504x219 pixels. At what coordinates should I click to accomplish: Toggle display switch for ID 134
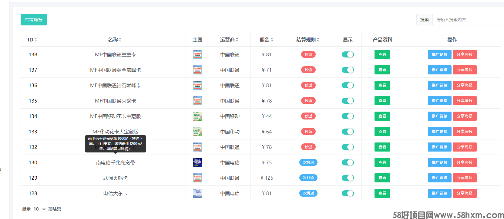[x=348, y=116]
